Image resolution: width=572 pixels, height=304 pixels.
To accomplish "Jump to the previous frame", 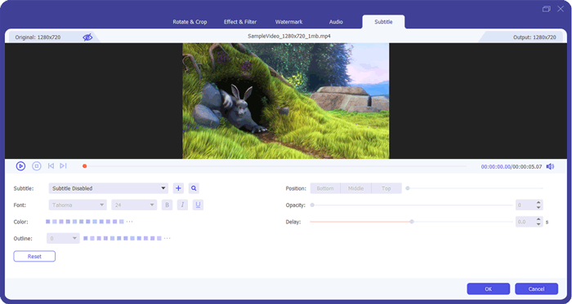I will (x=51, y=166).
